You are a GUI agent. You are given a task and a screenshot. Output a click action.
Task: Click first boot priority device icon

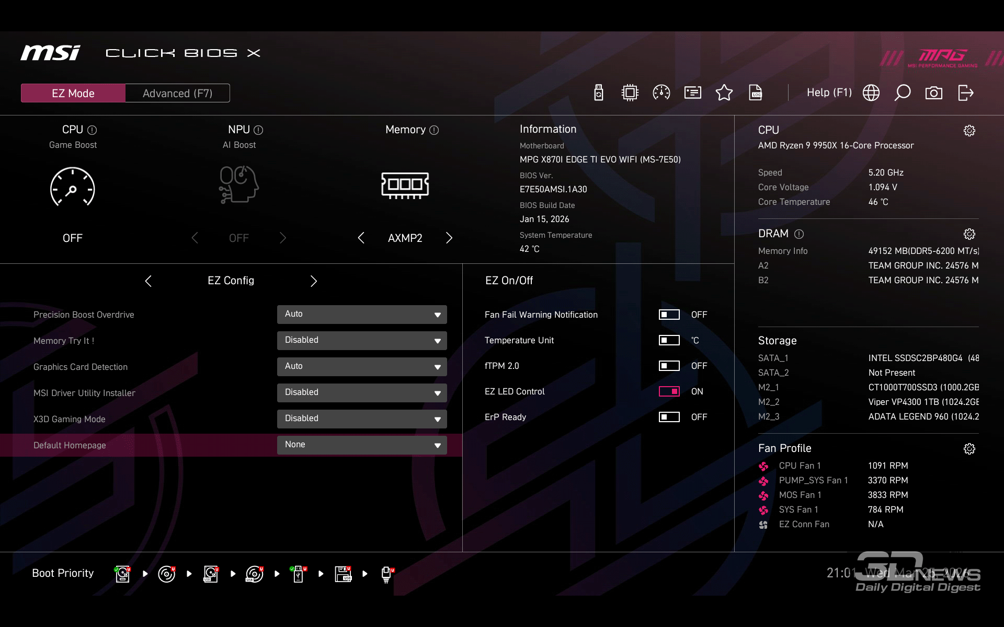122,574
